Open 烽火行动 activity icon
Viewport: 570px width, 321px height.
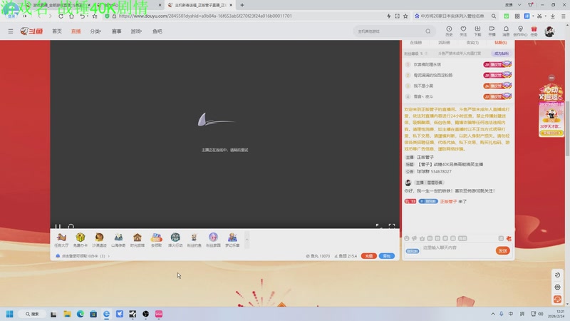[x=175, y=240]
